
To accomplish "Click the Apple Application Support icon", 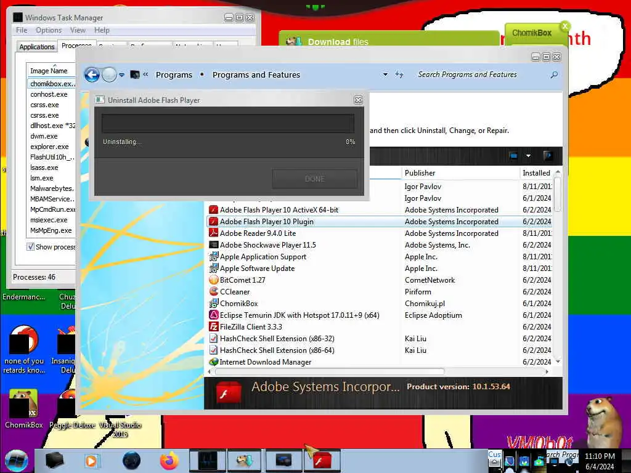I will (213, 257).
